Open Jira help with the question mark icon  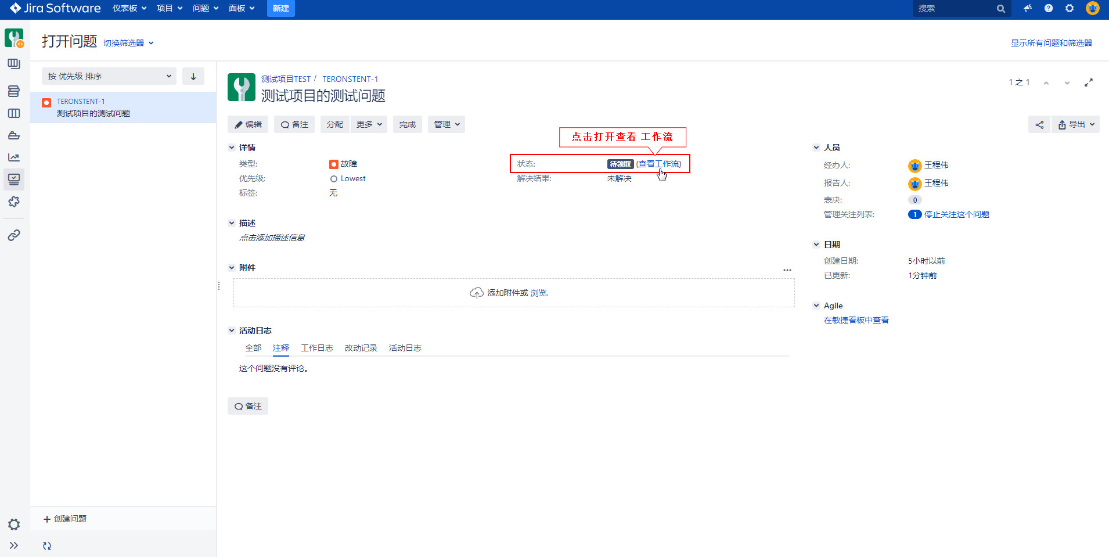pyautogui.click(x=1048, y=8)
